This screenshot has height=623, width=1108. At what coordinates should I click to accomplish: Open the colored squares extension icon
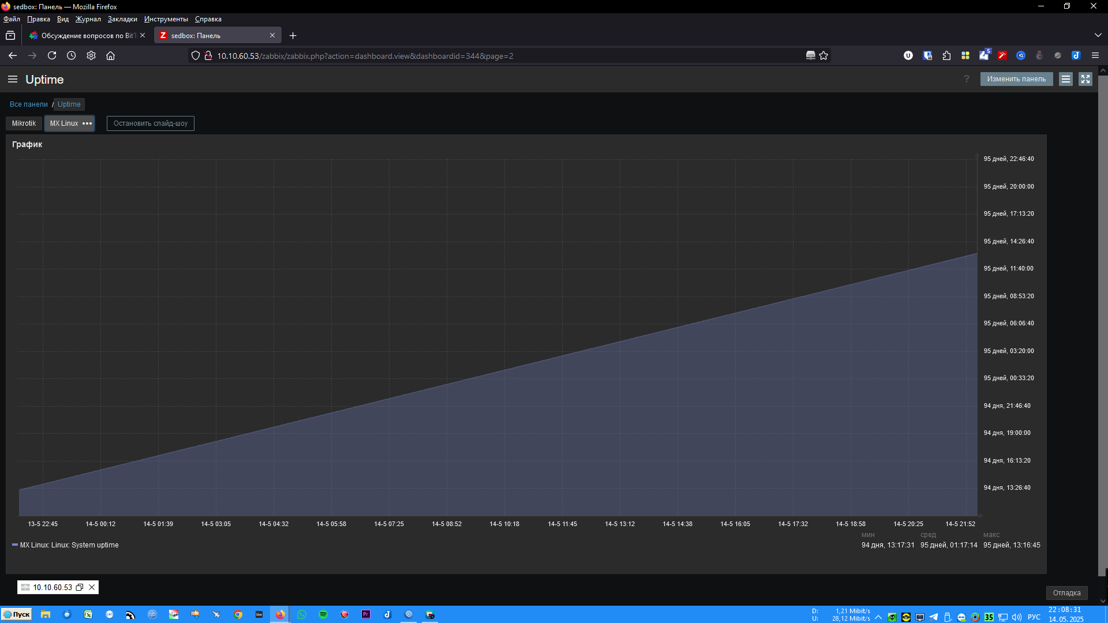pos(965,55)
